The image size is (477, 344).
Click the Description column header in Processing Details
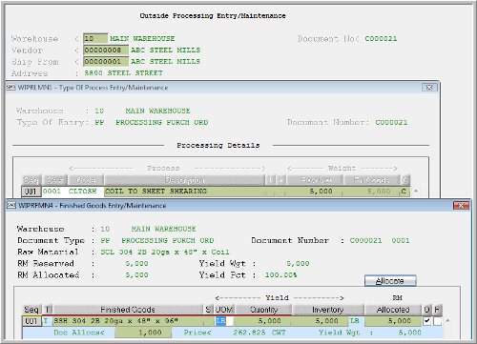pyautogui.click(x=184, y=180)
